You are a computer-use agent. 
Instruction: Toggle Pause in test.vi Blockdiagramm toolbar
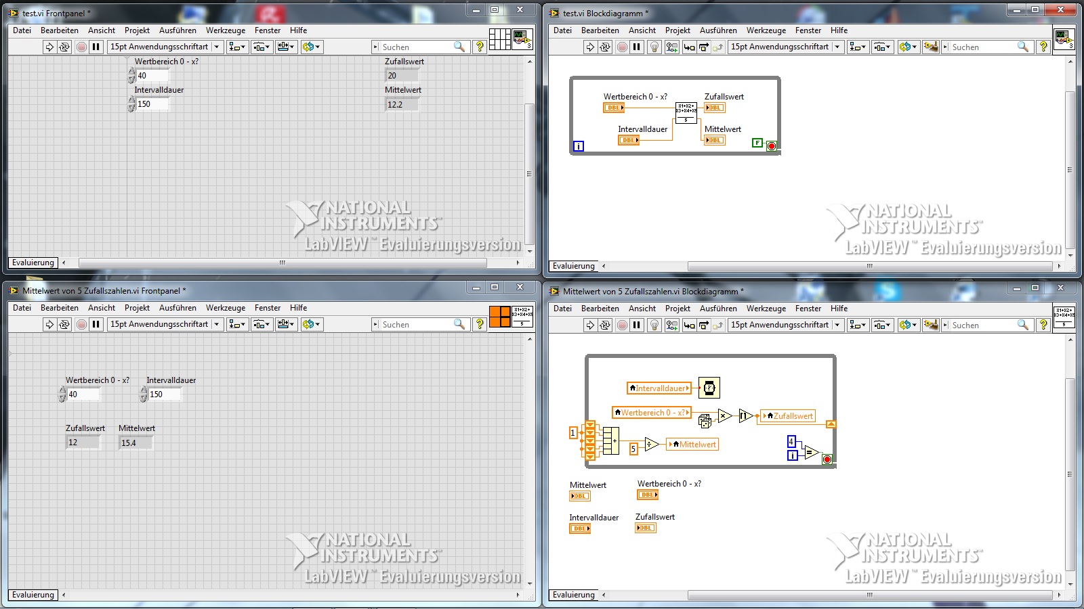coord(636,47)
